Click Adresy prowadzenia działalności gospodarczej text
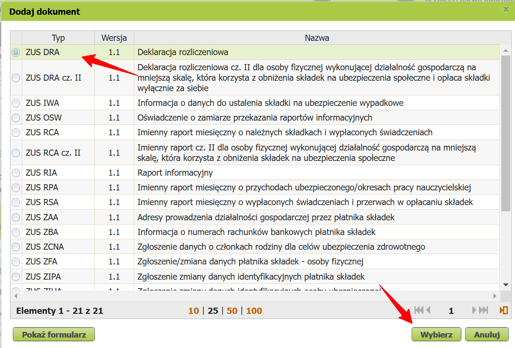 [x=266, y=217]
